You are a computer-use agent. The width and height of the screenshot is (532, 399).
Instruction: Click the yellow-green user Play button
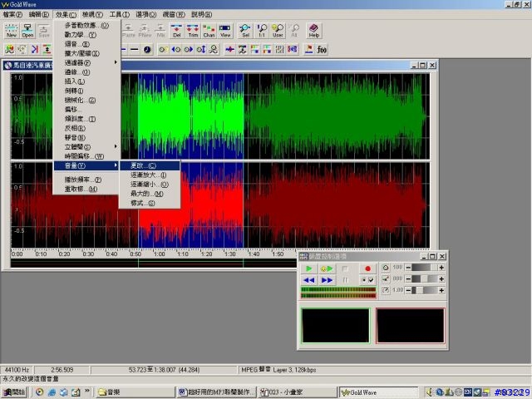[327, 268]
